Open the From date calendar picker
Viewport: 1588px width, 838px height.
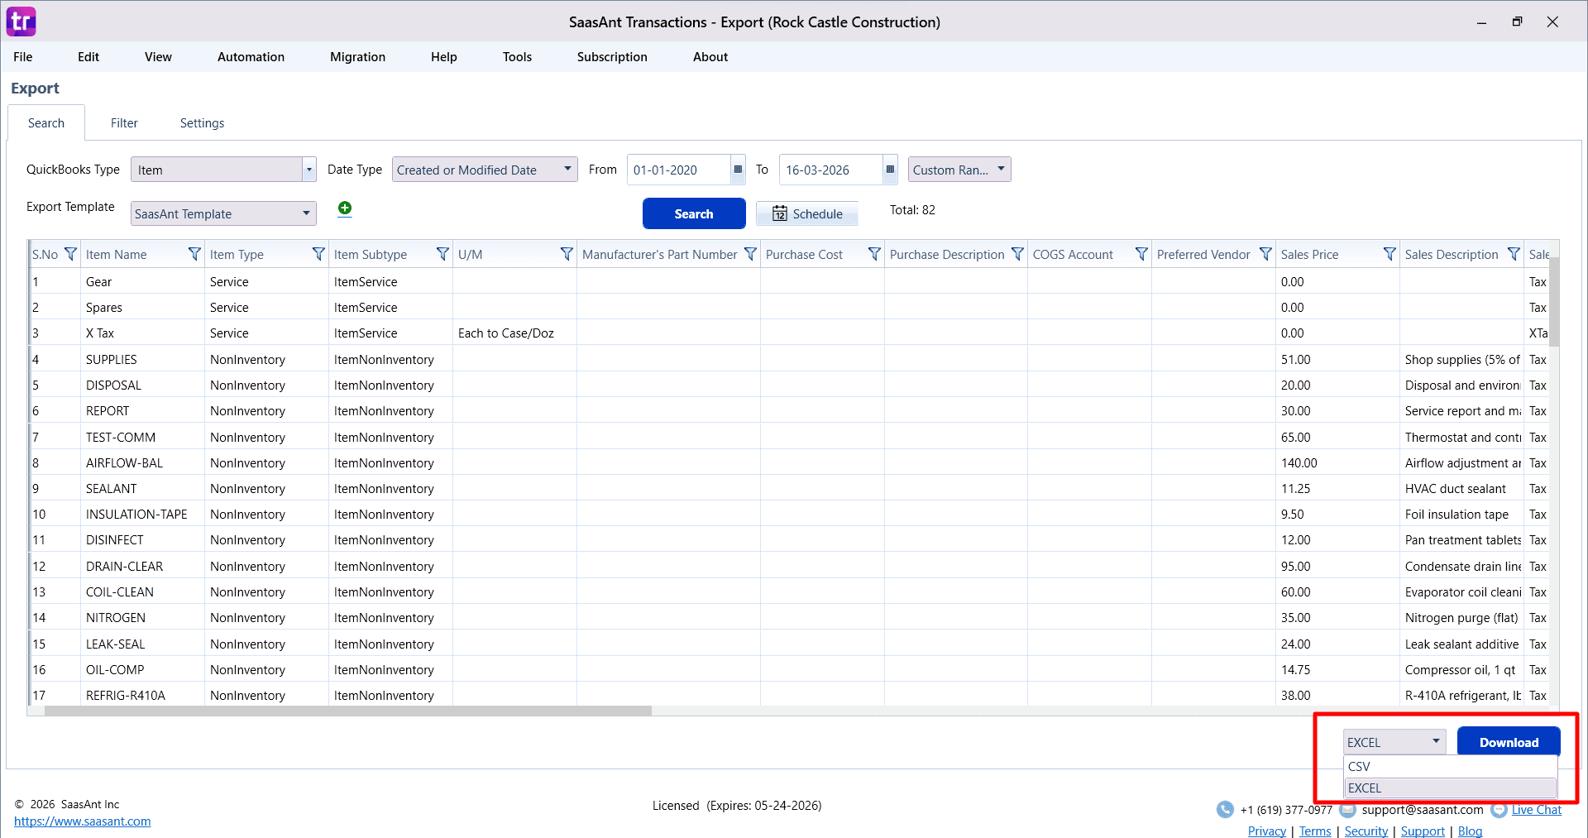pyautogui.click(x=738, y=170)
